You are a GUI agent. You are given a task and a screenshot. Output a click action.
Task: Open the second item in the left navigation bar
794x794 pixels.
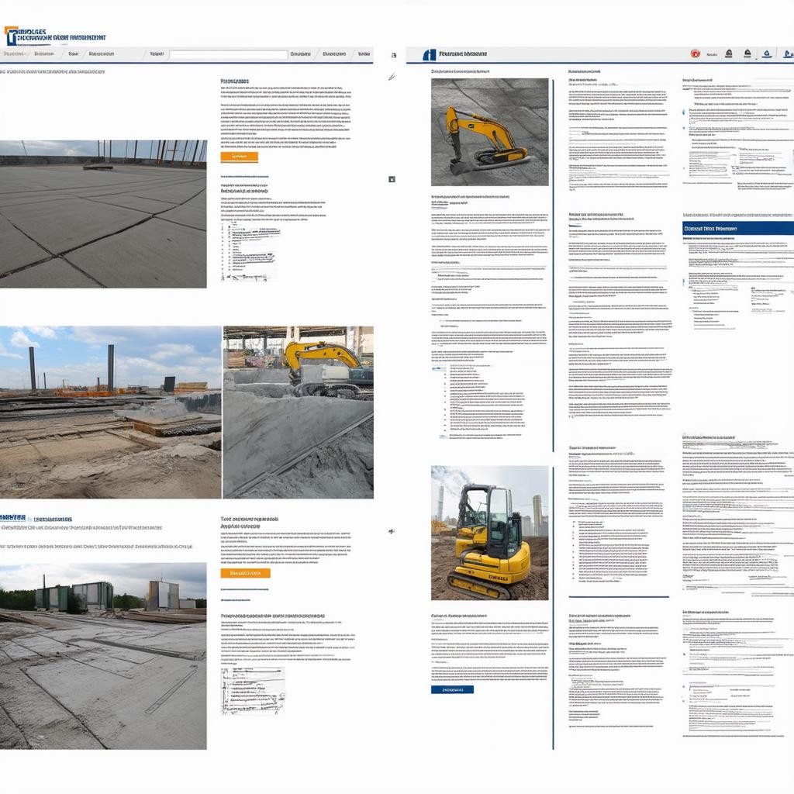tap(43, 54)
